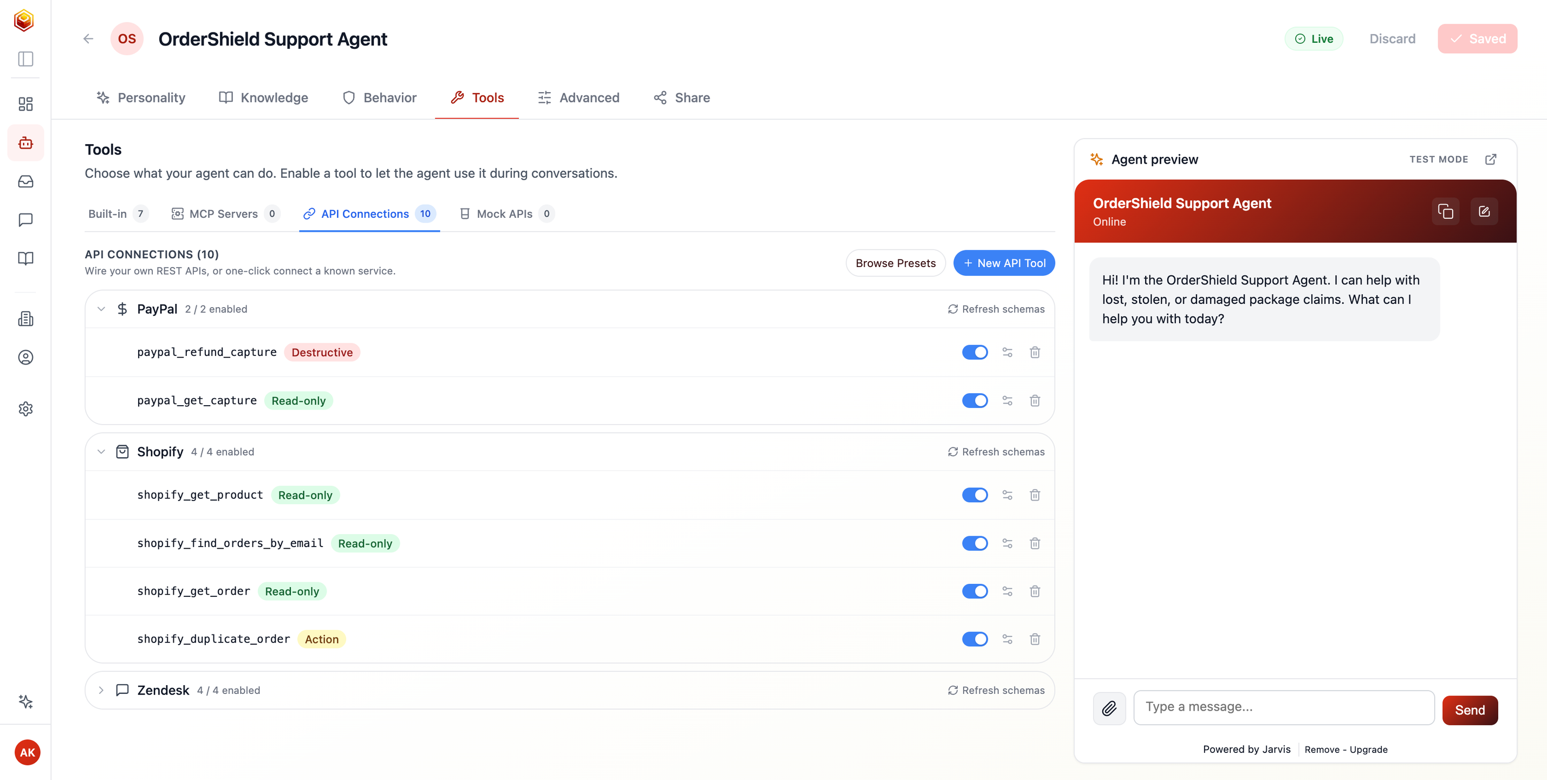This screenshot has width=1547, height=780.
Task: Open the knowledge book icon in sidebar
Action: click(25, 258)
